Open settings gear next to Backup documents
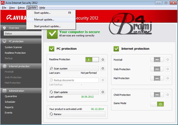Screen dimensions: 178x125 point(103,80)
